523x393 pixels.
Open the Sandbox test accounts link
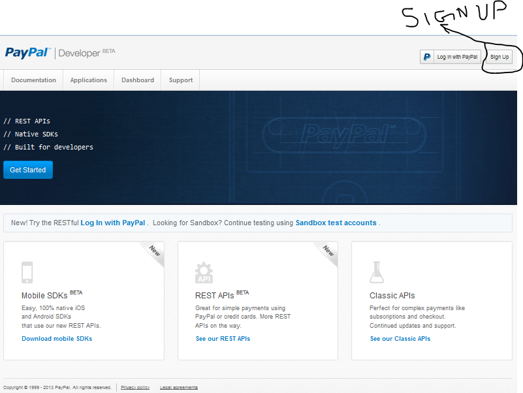point(336,223)
